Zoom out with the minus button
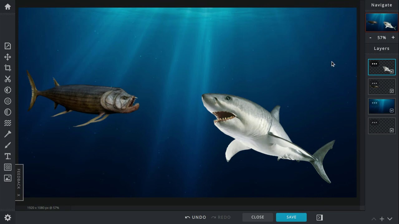Screen dimensions: 399x224 [370, 38]
